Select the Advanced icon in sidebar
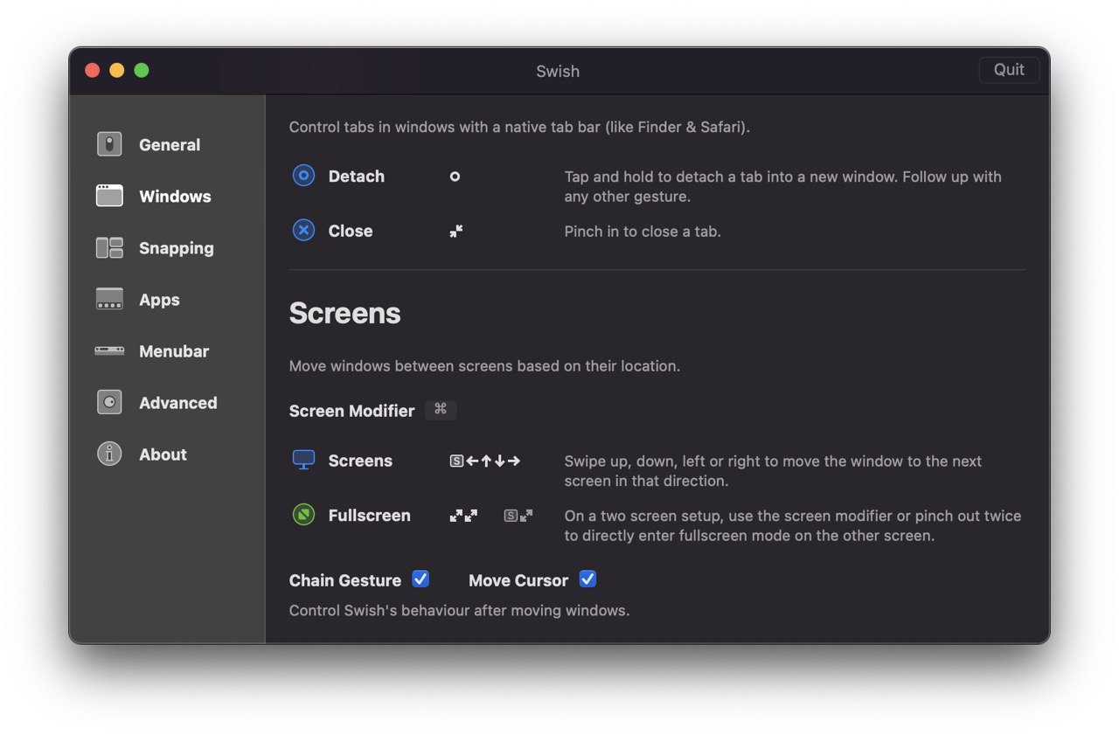The width and height of the screenshot is (1119, 735). click(x=109, y=402)
